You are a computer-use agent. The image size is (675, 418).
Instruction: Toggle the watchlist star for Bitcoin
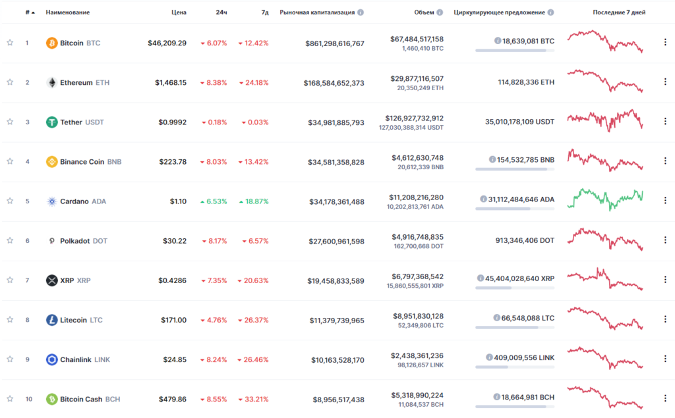(10, 43)
